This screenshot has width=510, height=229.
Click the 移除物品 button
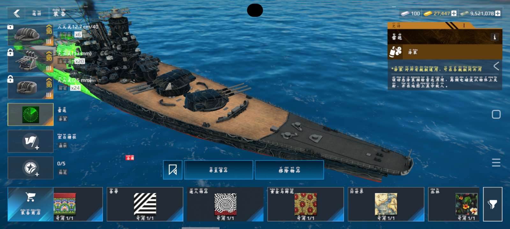click(x=289, y=170)
